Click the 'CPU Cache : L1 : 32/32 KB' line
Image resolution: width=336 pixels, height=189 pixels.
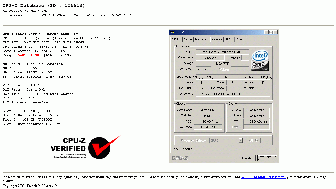(x=46, y=47)
